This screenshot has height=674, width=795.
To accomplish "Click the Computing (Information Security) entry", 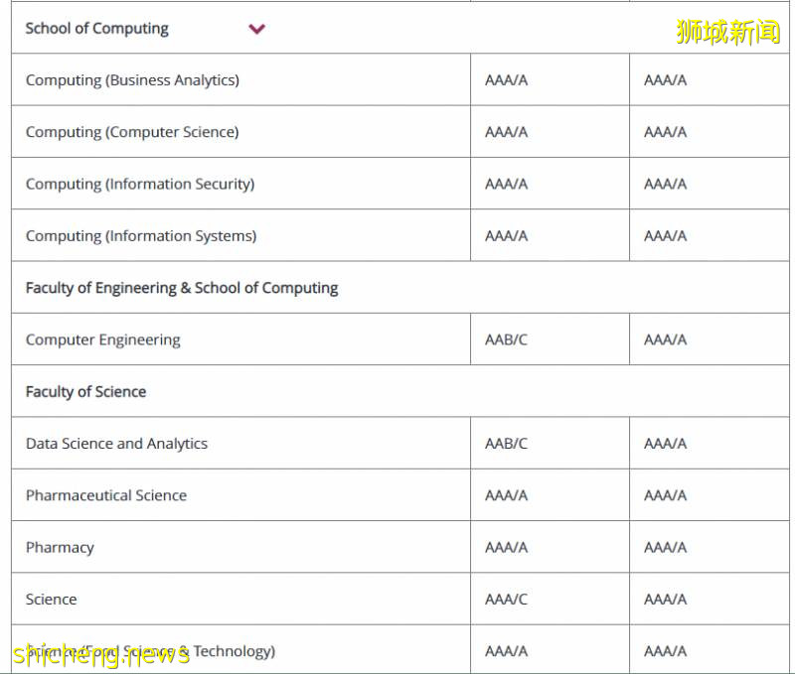I will (x=140, y=184).
